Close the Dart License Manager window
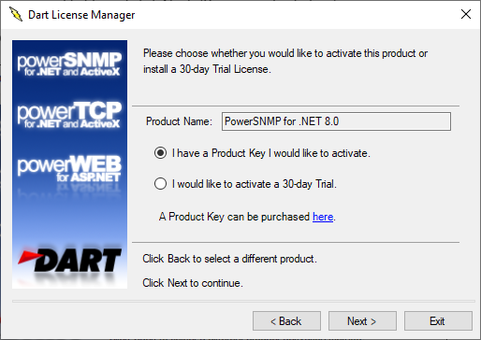 point(466,14)
